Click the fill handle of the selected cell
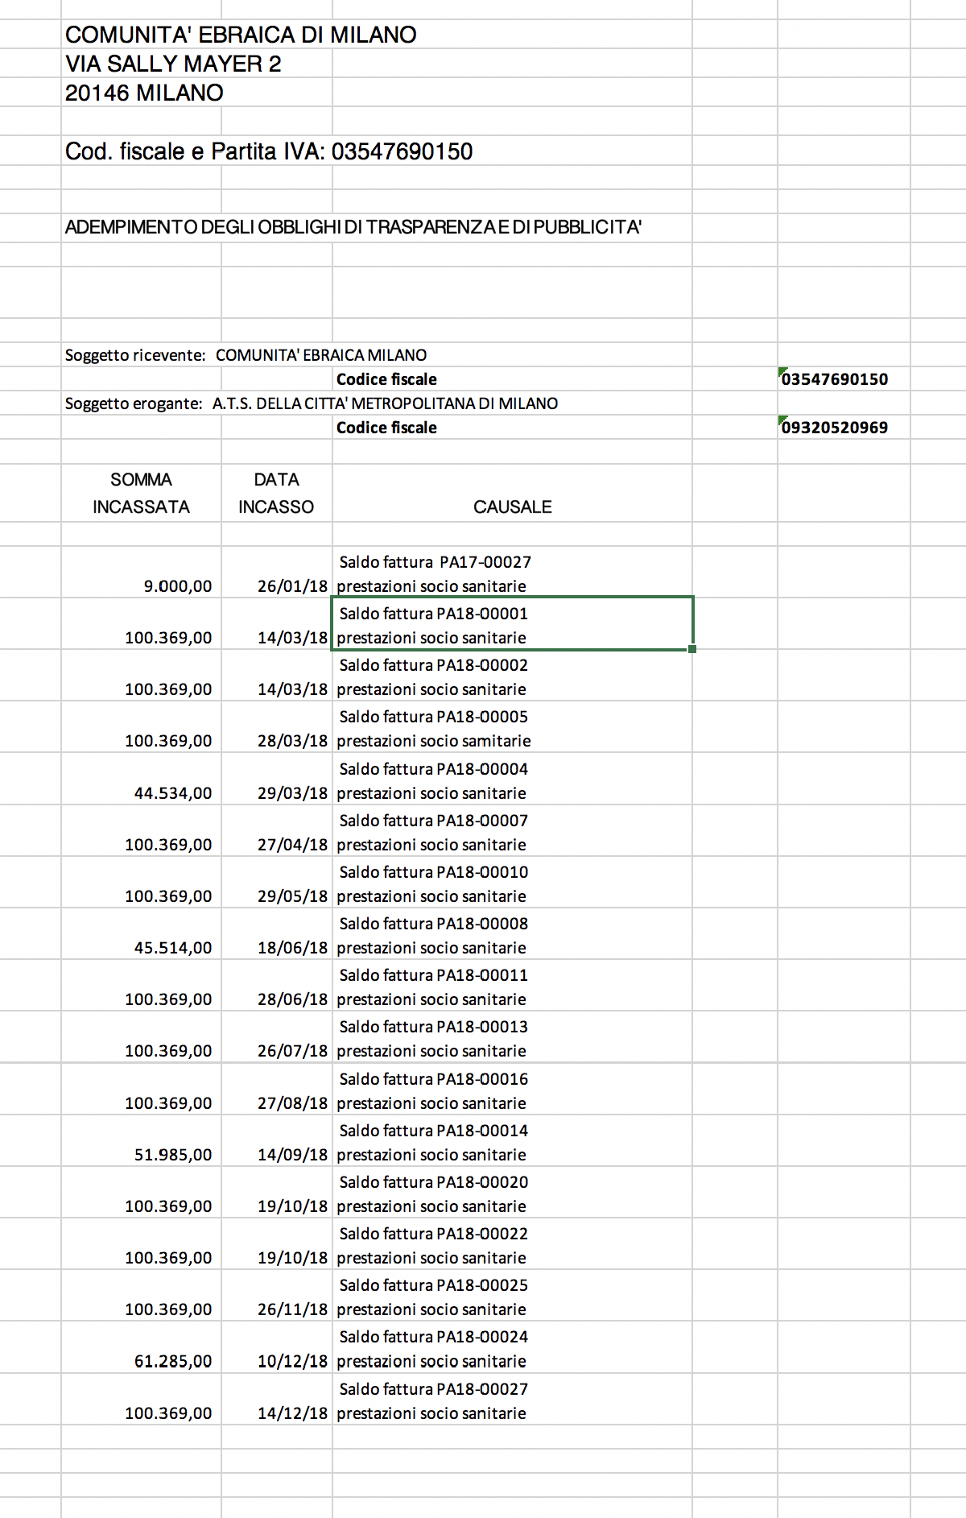Viewport: 966px width, 1518px height. click(692, 649)
